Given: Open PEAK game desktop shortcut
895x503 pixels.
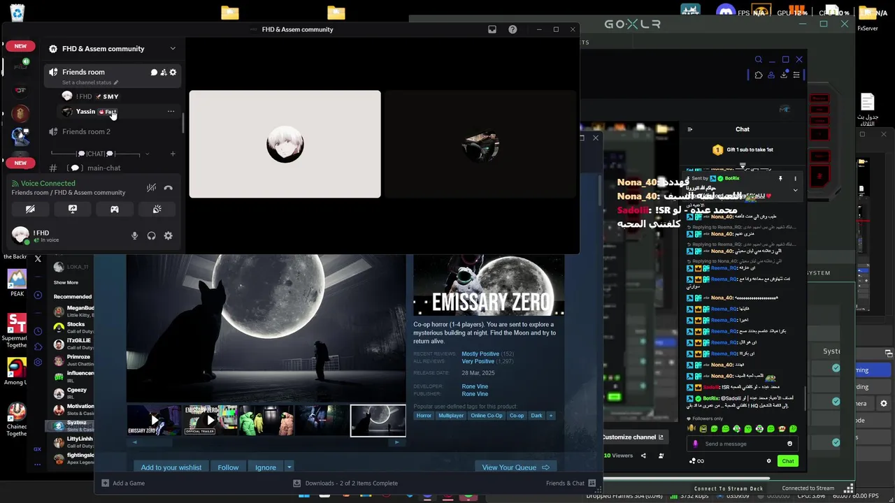Looking at the screenshot, I should pyautogui.click(x=17, y=282).
